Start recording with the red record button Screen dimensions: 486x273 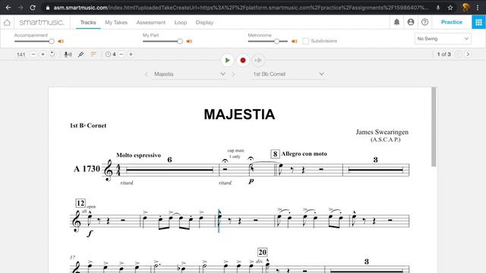tap(243, 61)
